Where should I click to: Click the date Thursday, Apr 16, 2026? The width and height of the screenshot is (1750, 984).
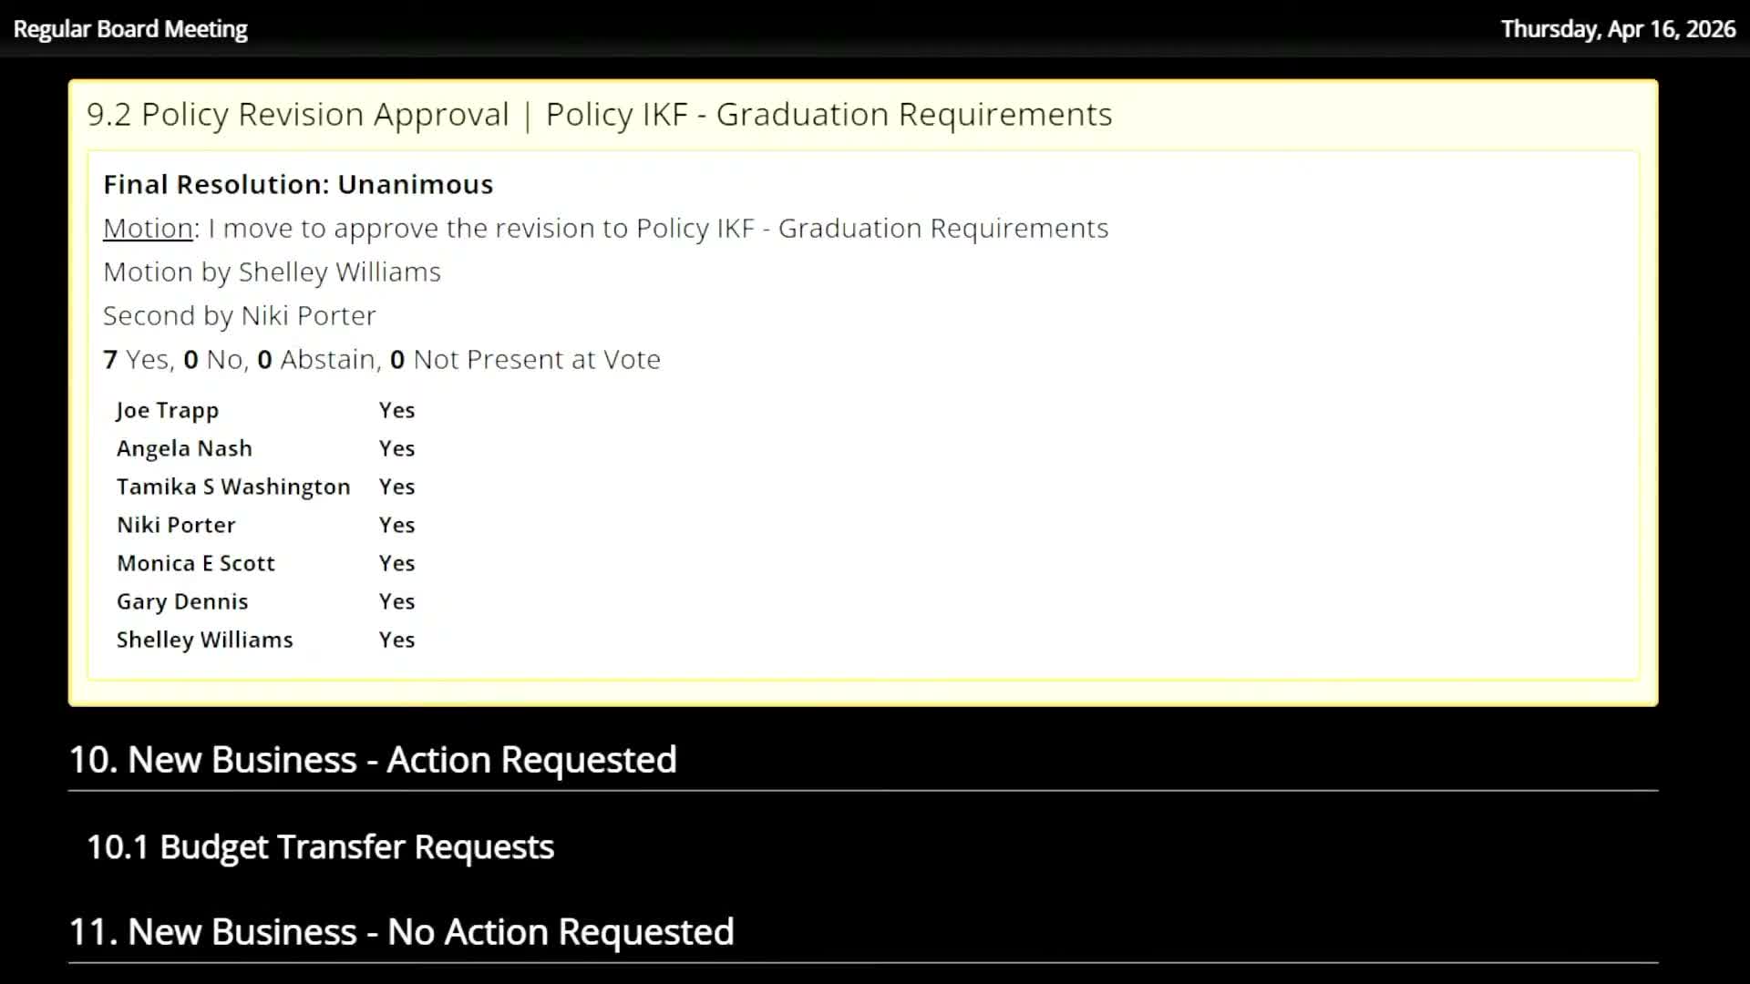tap(1618, 29)
